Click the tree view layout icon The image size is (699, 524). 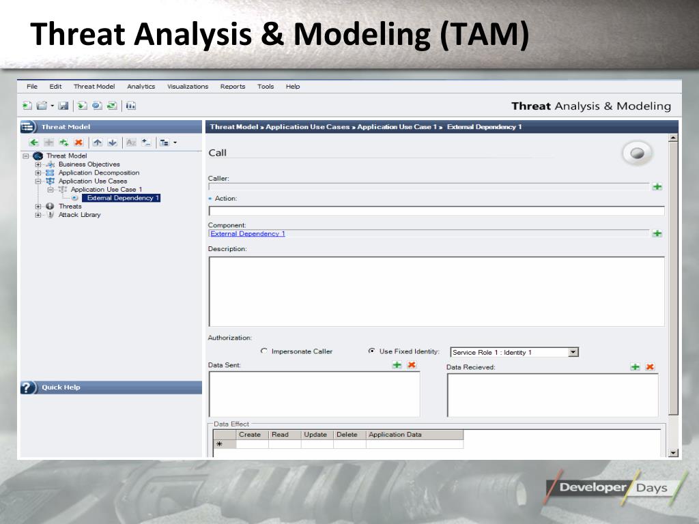click(165, 143)
